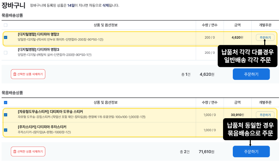Open [주차스티커] 디티피아 주차스티커 title
280x166 pixels.
42,127
